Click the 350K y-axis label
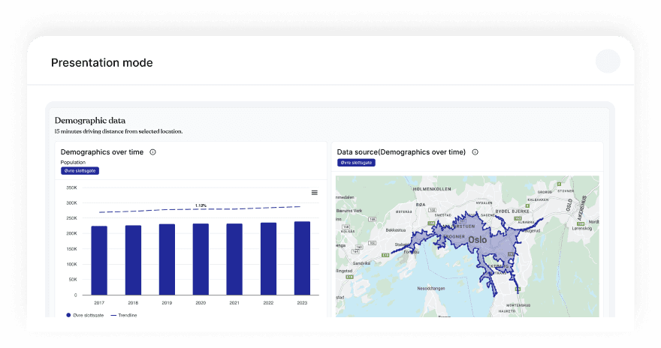Viewport: 661px width, 348px height. (71, 187)
